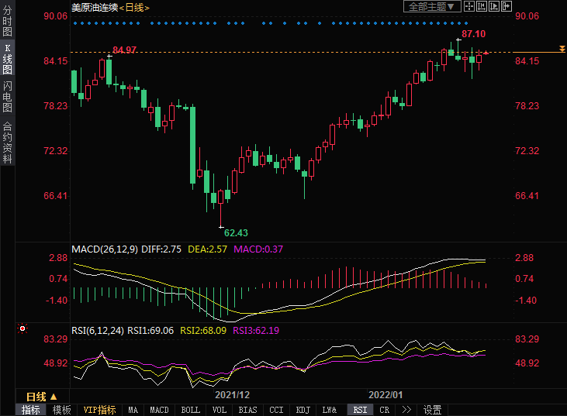Open the 日线 period selector at bottom left
Viewport: 567px width, 416px height.
click(42, 396)
